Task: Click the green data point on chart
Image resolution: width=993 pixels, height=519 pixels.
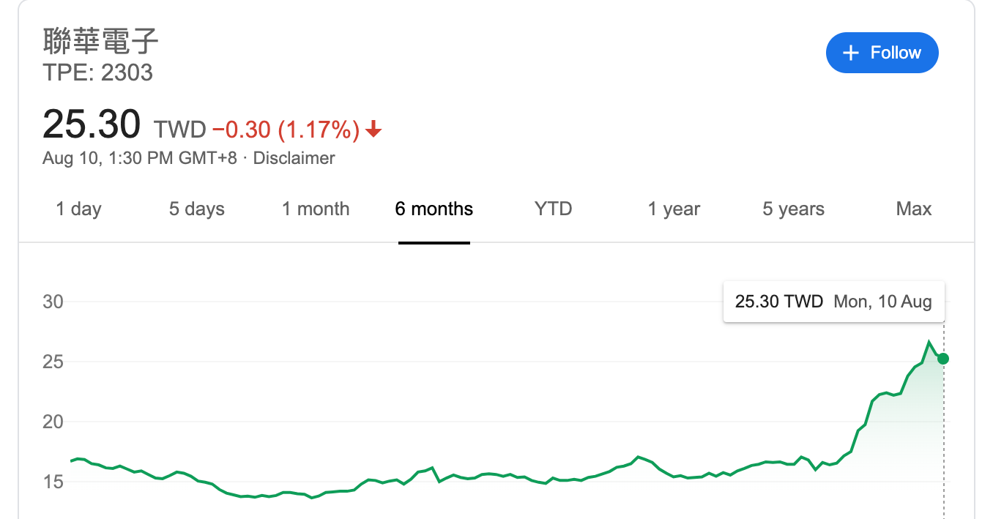Action: [943, 359]
